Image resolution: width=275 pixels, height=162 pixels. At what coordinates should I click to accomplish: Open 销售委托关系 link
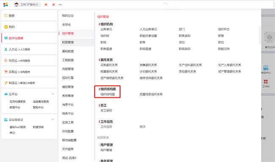point(148,65)
